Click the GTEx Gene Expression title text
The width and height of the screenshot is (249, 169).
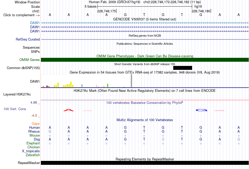point(145,72)
